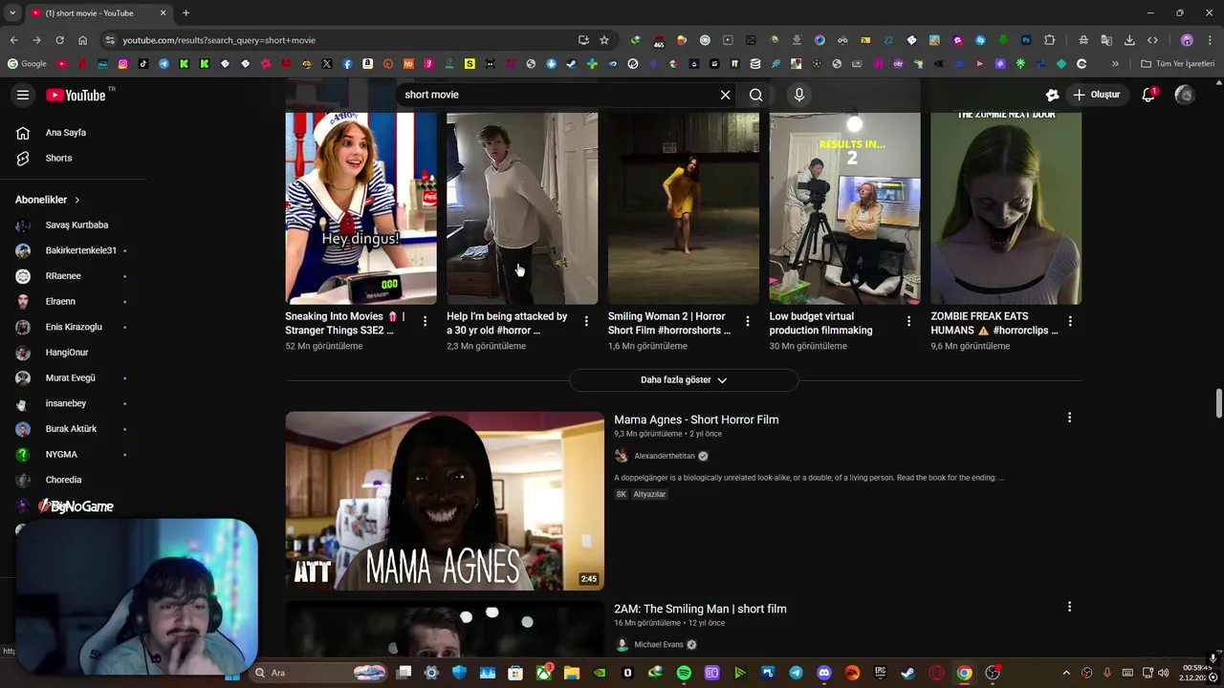Open options for ZOMBIE FREAK EATS HUMANS short
1224x688 pixels.
pos(1070,322)
